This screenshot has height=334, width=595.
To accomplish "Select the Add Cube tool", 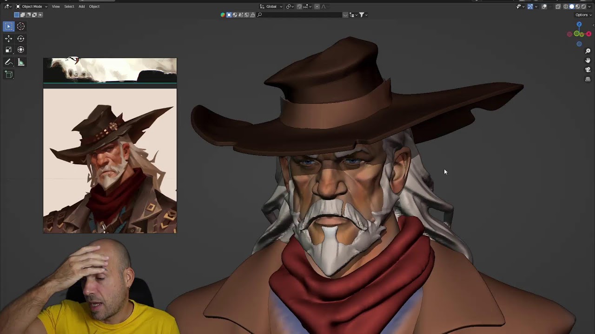I will coord(8,74).
